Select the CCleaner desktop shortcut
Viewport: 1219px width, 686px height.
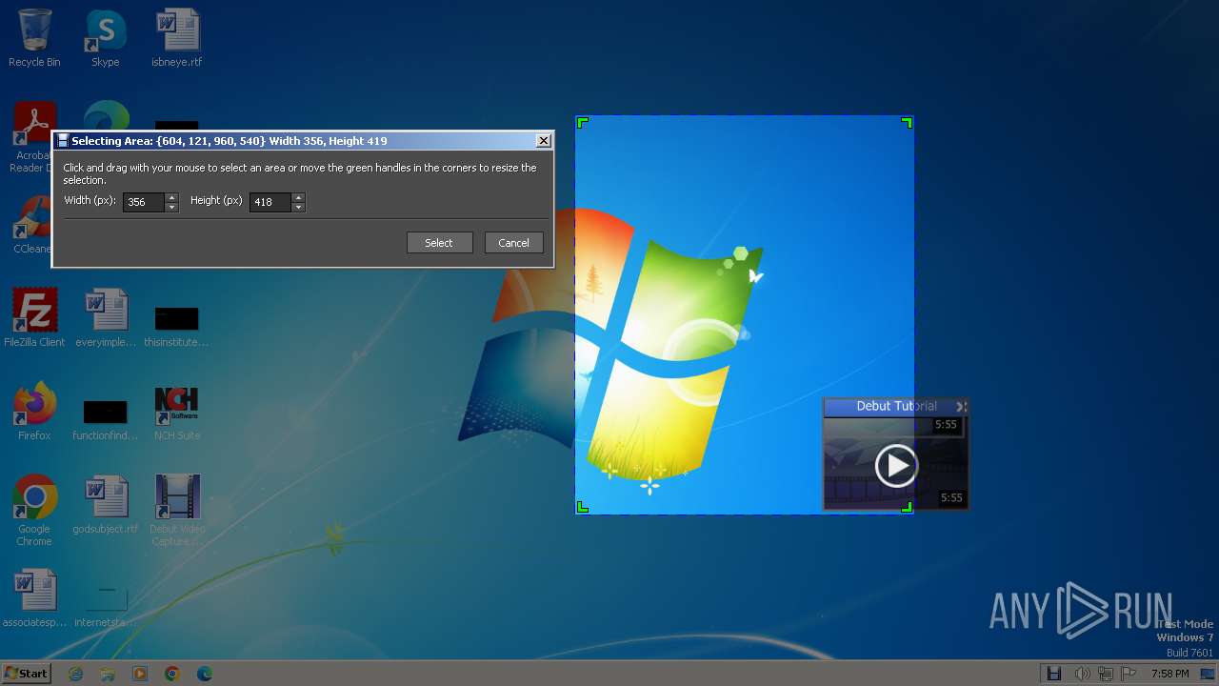[x=34, y=225]
